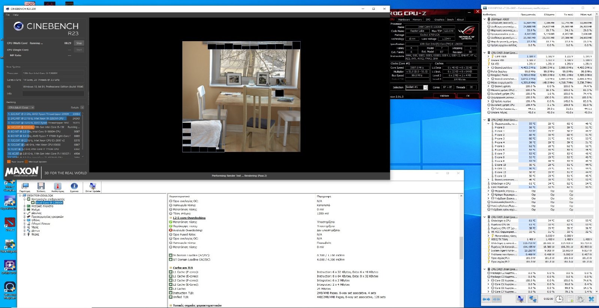Click the ROG Republic of Gamers logo in CPU-Z
The height and width of the screenshot is (308, 599).
466,32
